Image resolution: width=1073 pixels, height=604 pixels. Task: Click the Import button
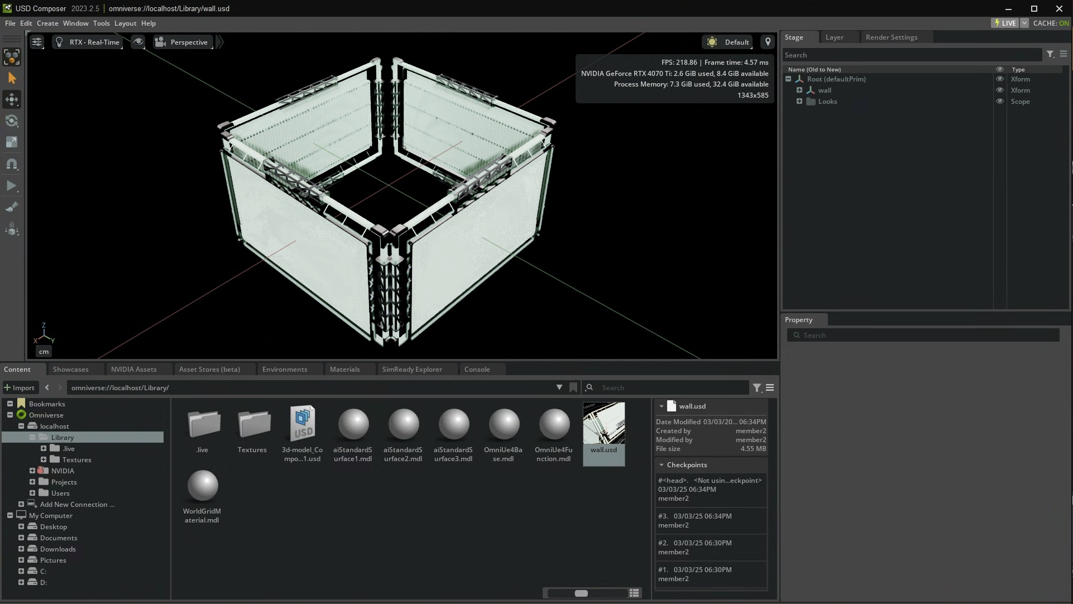point(20,387)
